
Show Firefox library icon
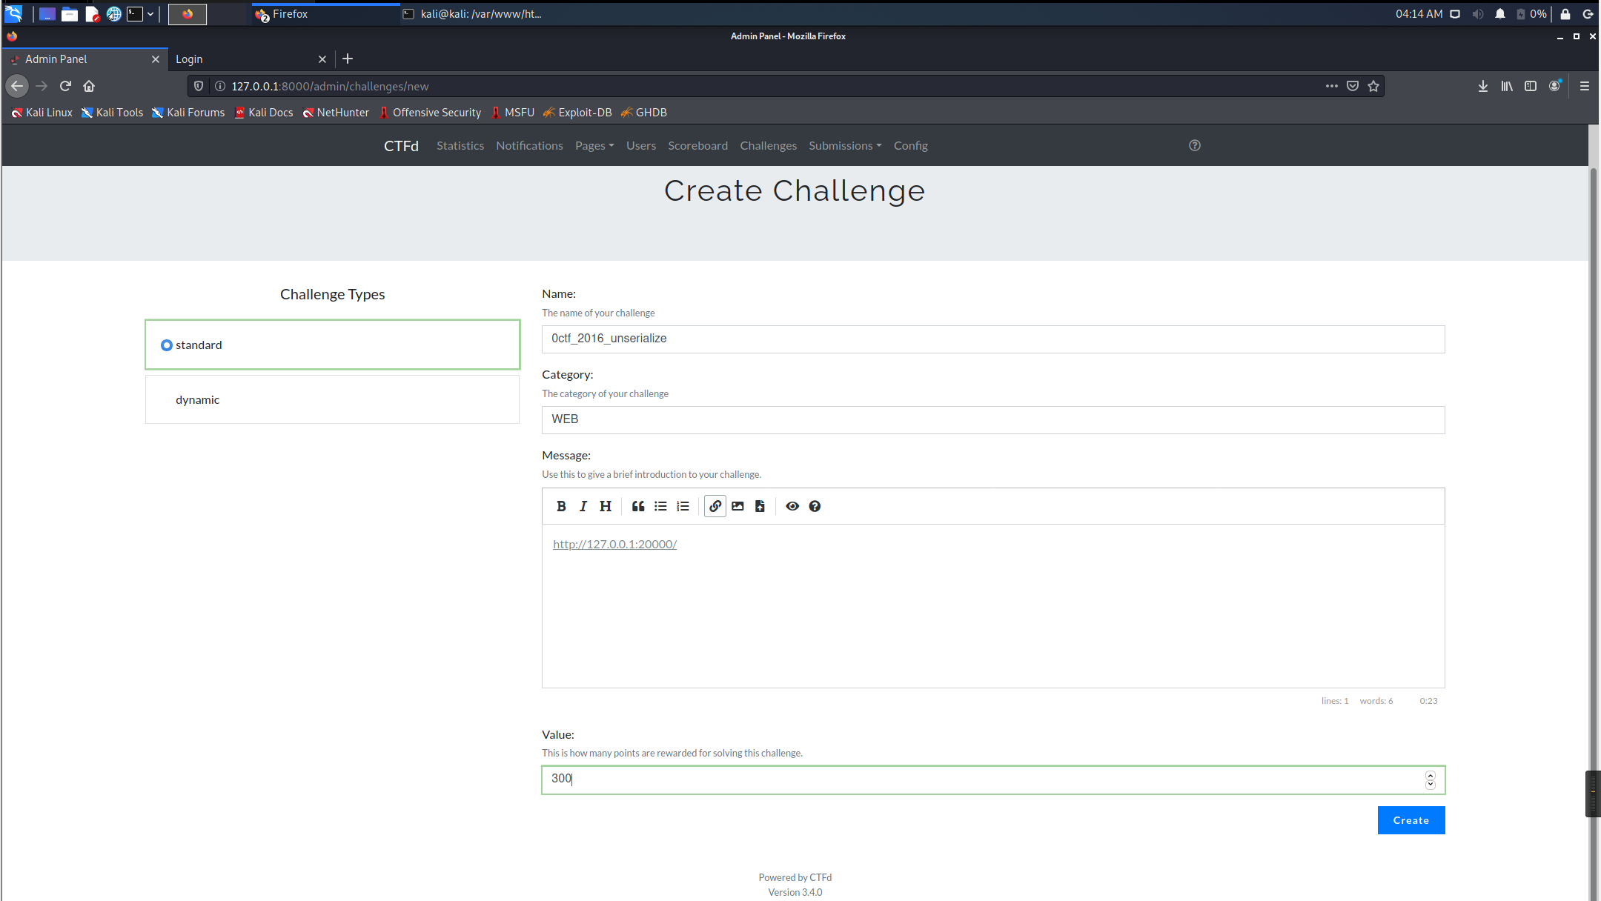[1507, 86]
